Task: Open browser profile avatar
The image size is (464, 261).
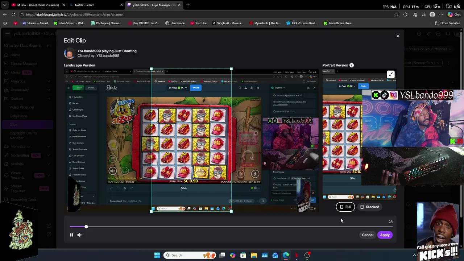Action: pos(432,14)
